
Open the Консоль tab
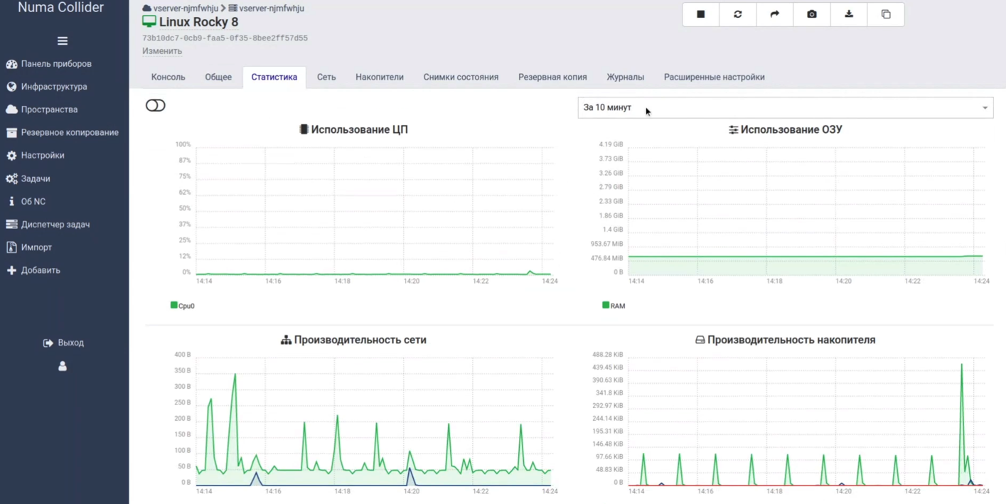pyautogui.click(x=168, y=77)
